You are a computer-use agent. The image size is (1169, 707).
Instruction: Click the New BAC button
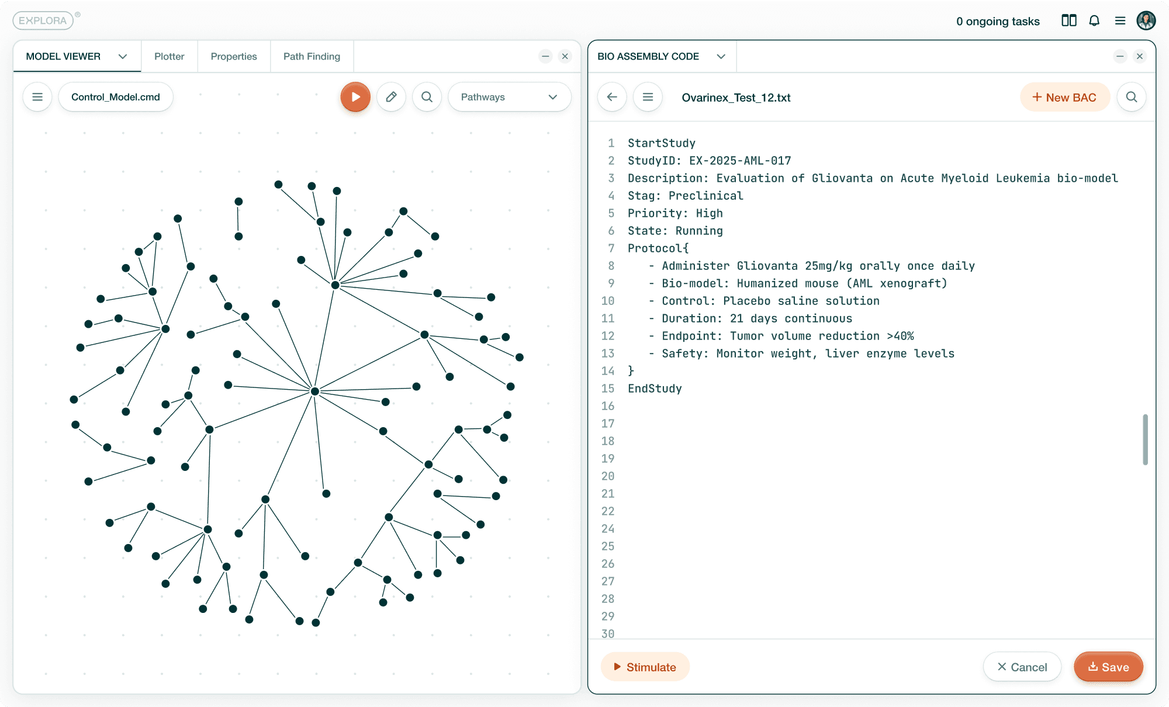pyautogui.click(x=1064, y=98)
